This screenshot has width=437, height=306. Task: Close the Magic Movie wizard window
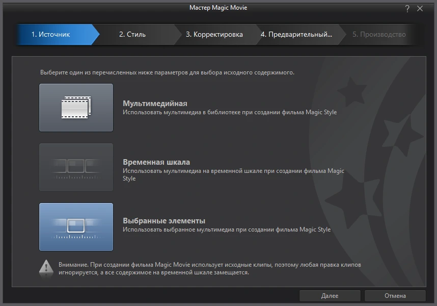click(420, 9)
